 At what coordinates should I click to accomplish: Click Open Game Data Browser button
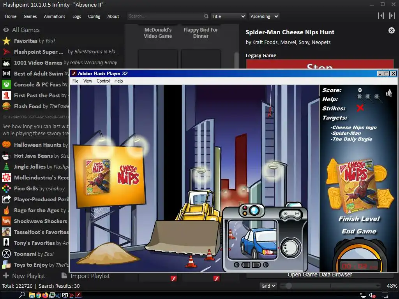point(320,275)
